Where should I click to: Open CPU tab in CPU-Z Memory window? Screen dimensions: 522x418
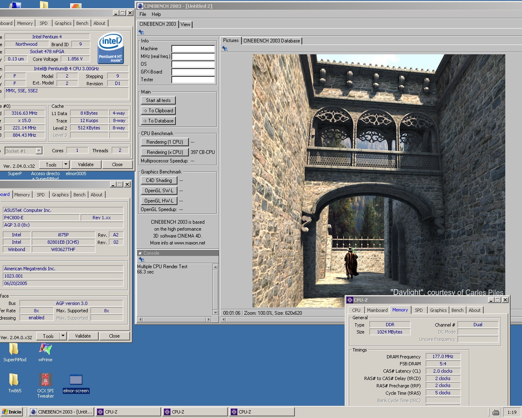pyautogui.click(x=356, y=310)
